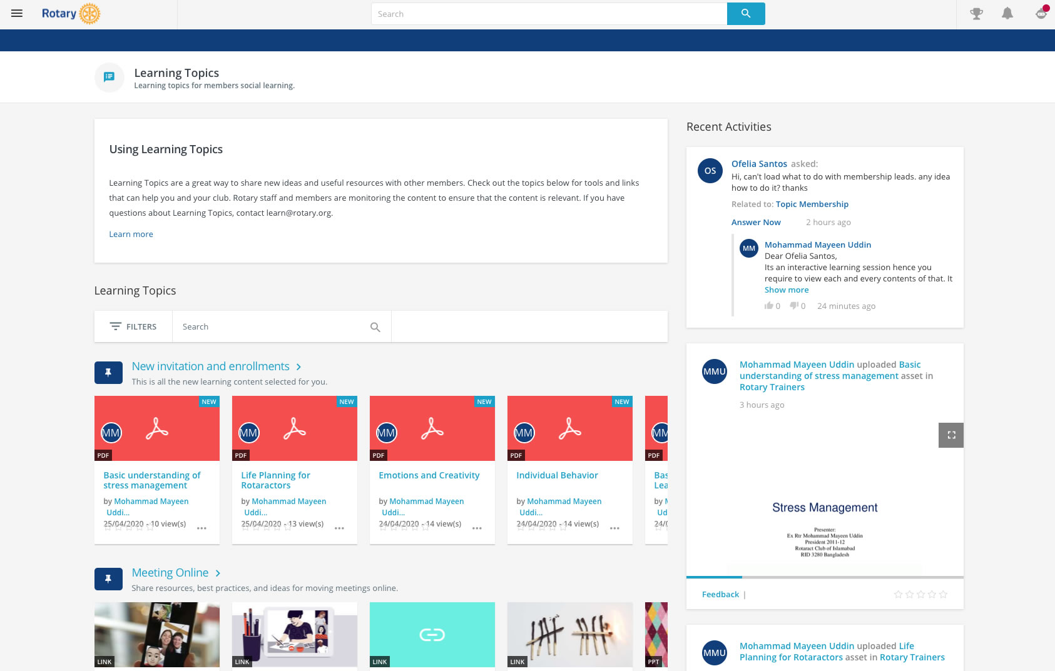Open the notifications bell
This screenshot has width=1055, height=671.
(x=1007, y=13)
